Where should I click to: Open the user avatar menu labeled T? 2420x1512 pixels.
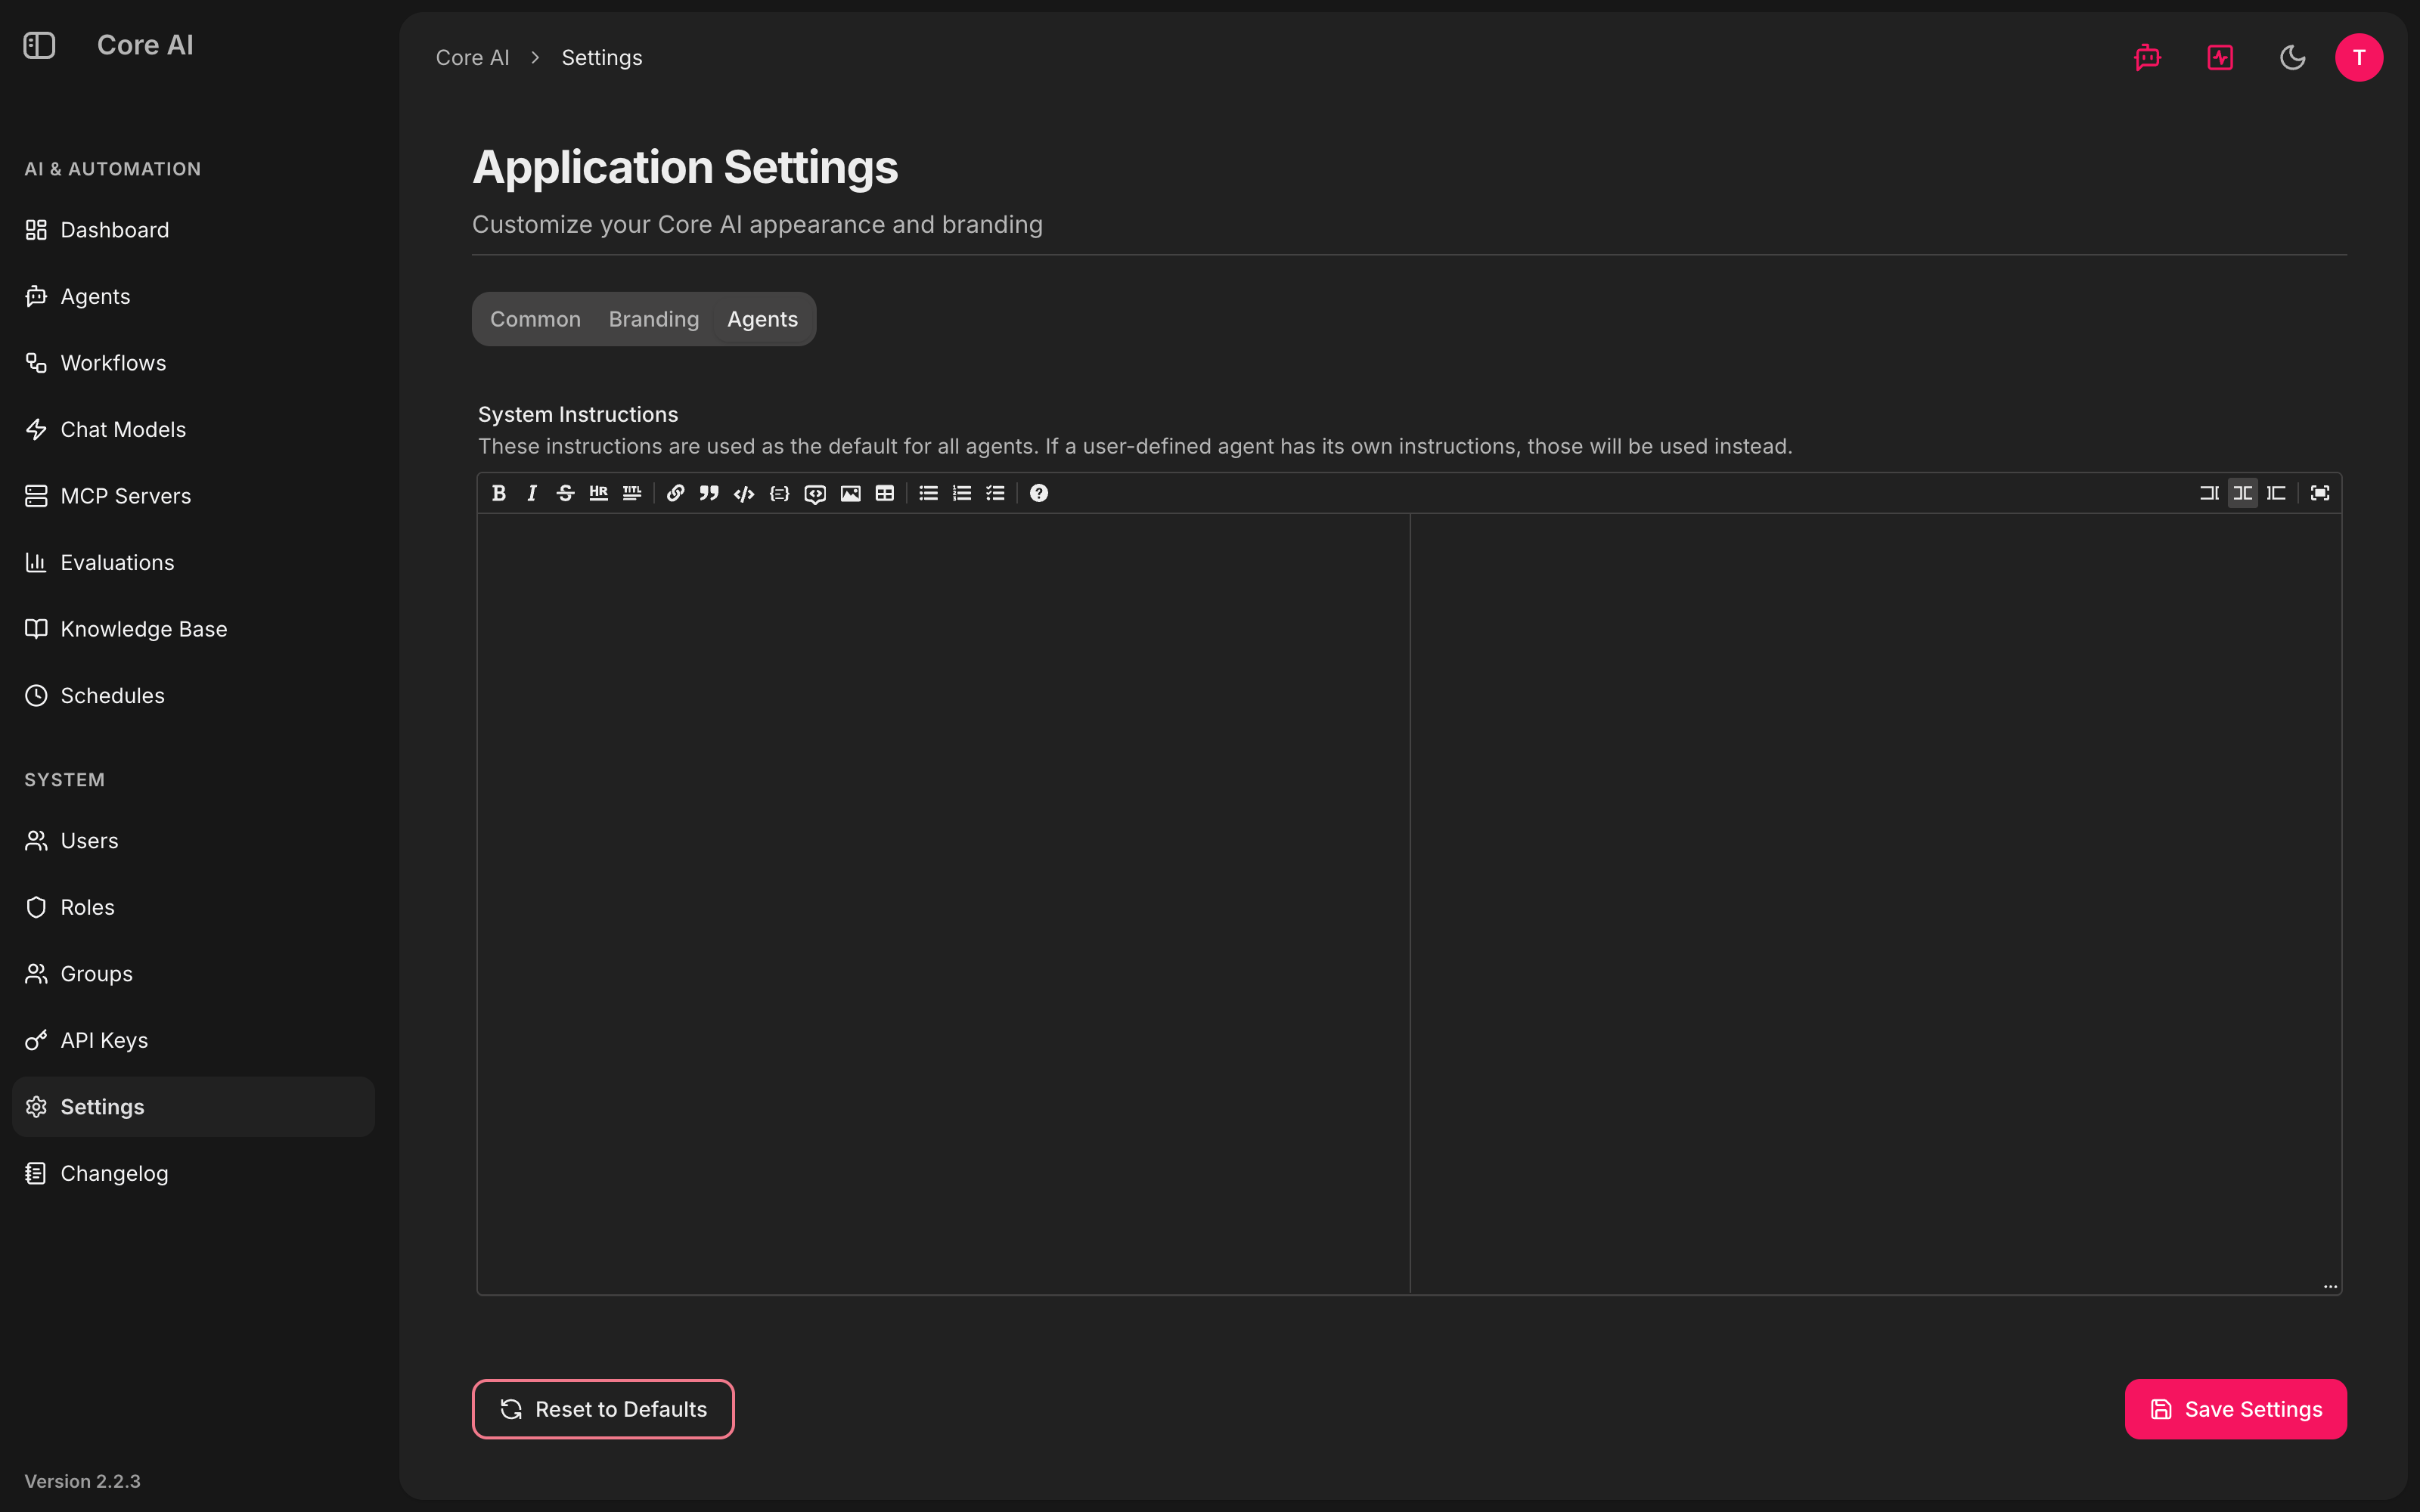[2359, 57]
